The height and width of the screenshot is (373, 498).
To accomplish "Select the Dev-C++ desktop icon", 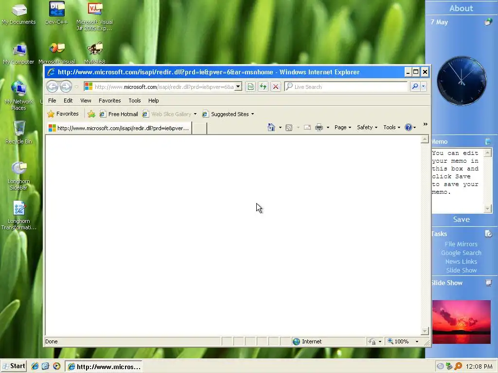I will (56, 13).
